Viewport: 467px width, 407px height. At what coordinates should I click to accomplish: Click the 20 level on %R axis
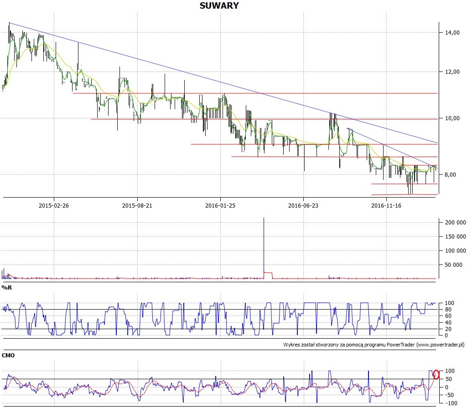(x=448, y=329)
